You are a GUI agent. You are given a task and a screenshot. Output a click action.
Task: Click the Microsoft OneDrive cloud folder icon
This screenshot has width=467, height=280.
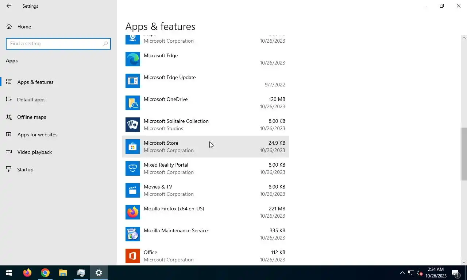pyautogui.click(x=133, y=103)
